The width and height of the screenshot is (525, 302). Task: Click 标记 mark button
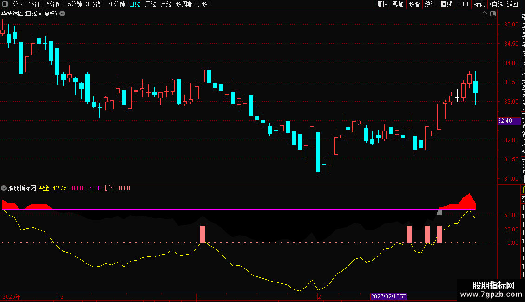[479, 4]
